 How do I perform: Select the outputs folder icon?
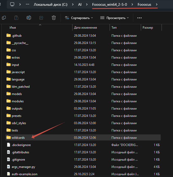point(9,108)
